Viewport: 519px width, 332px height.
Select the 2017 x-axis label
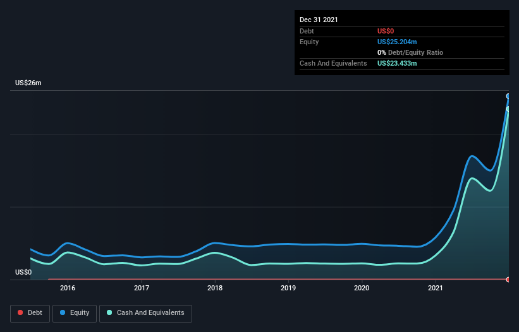(x=142, y=288)
